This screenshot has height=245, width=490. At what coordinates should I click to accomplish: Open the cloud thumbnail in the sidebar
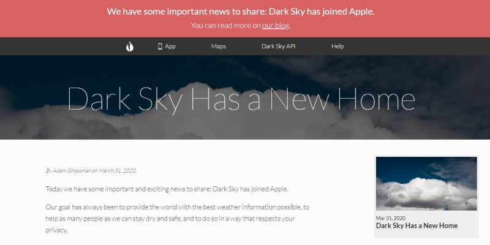[x=426, y=183]
